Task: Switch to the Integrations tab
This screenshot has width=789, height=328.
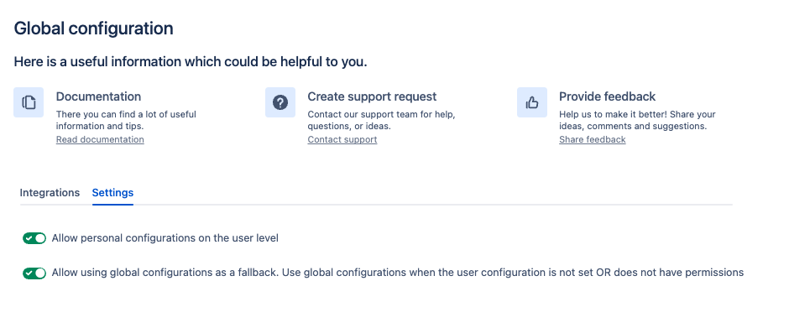Action: click(50, 193)
